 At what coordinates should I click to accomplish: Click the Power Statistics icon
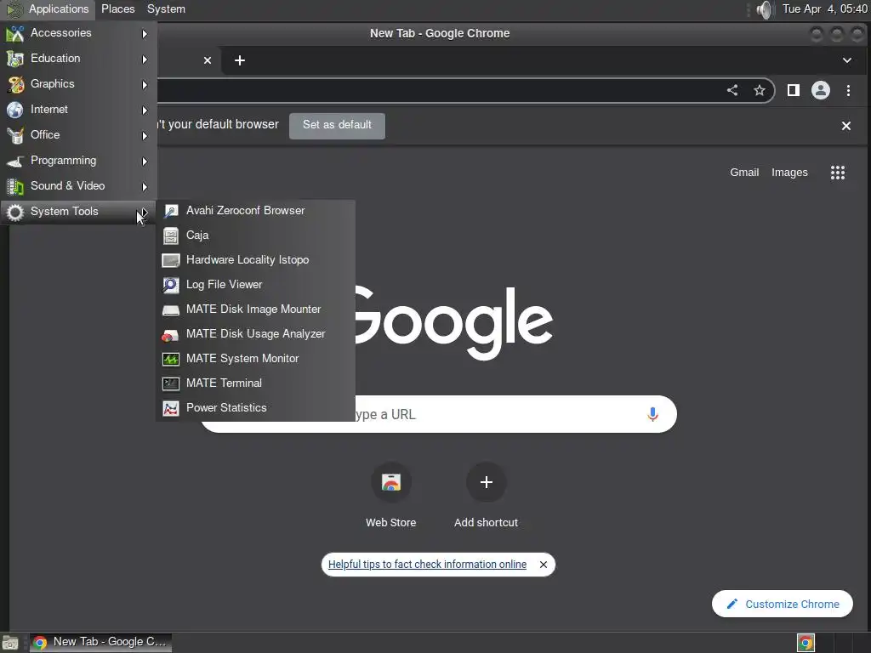pos(170,408)
